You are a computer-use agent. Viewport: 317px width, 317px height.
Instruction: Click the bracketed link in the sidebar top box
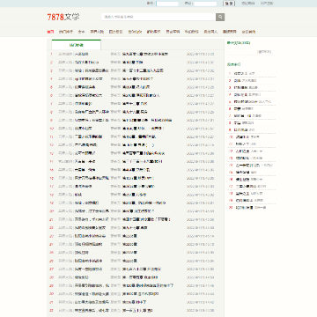coord(264,52)
